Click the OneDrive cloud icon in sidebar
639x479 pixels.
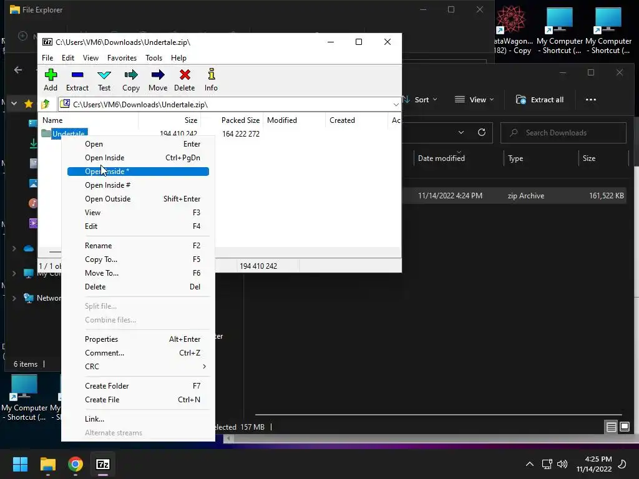(x=29, y=248)
